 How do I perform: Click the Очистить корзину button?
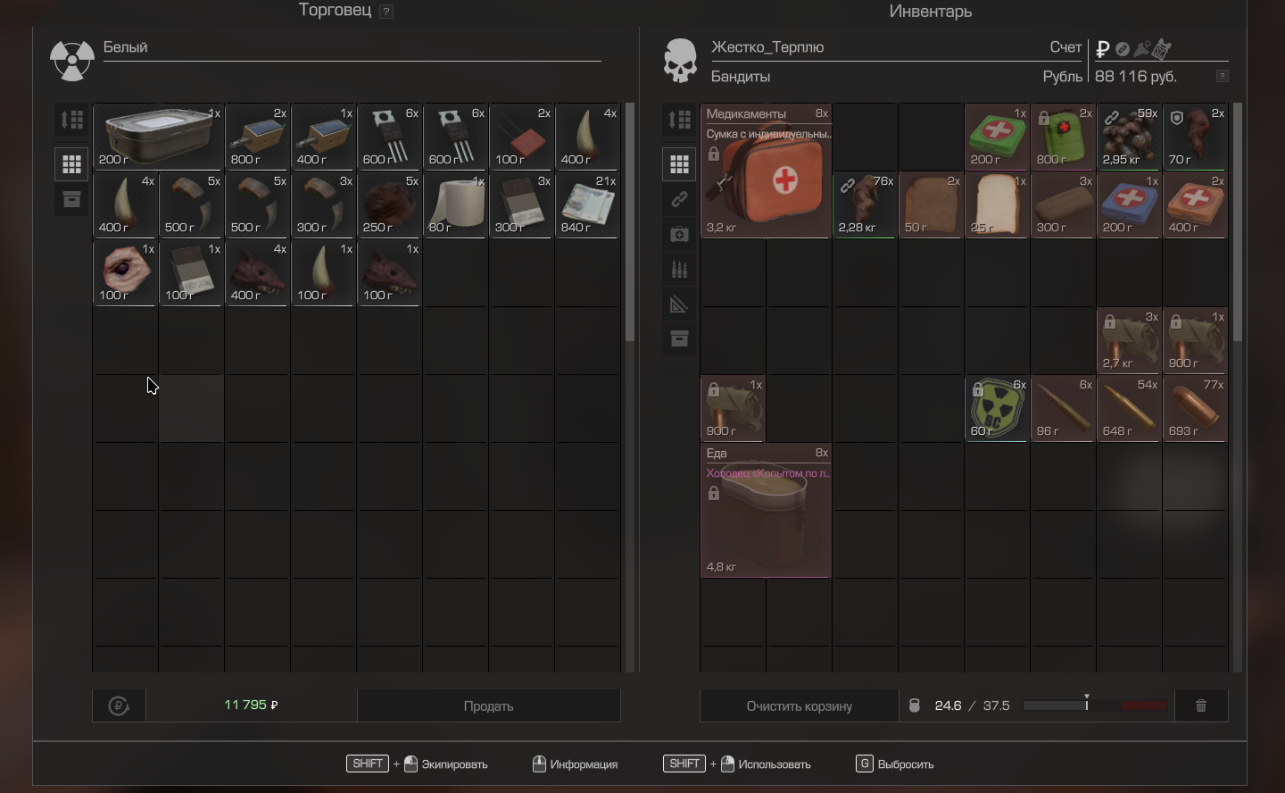point(799,705)
